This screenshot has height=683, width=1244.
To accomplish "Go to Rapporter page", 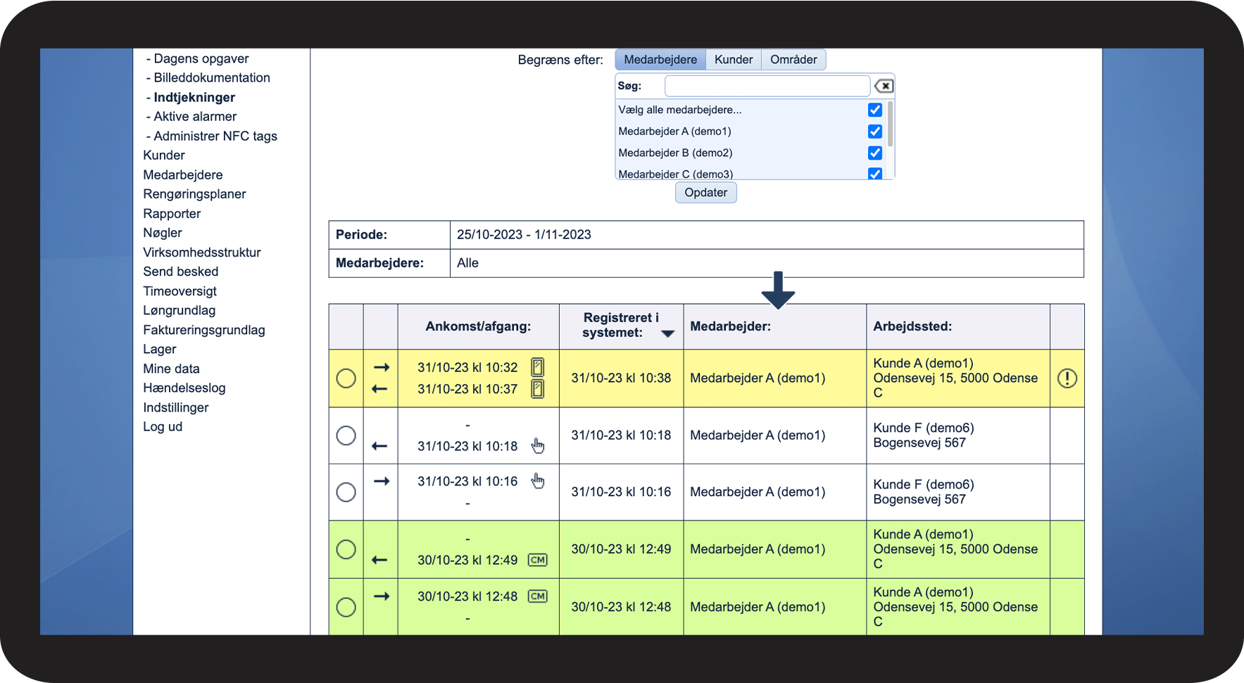I will (172, 213).
